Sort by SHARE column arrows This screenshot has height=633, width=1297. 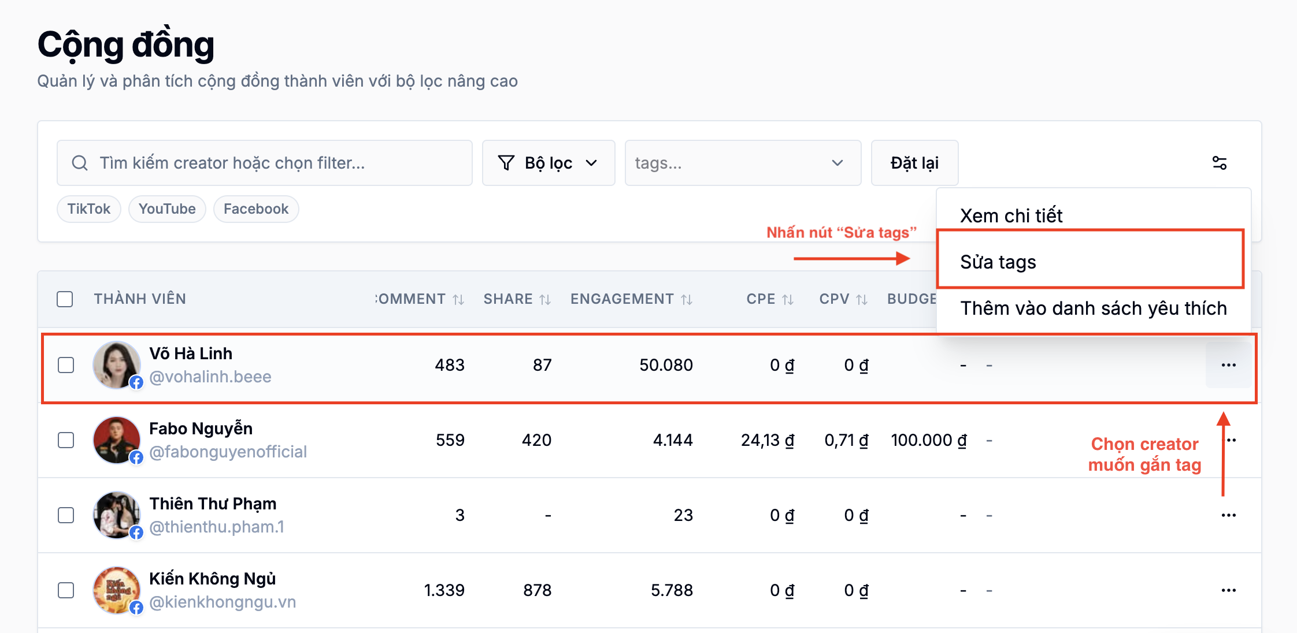tap(545, 299)
